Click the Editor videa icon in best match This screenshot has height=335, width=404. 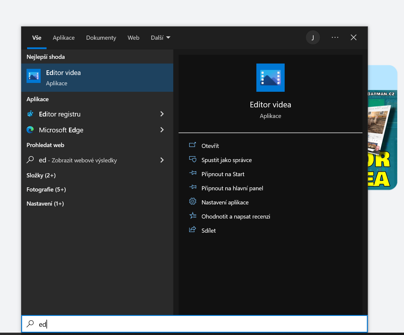pos(34,76)
